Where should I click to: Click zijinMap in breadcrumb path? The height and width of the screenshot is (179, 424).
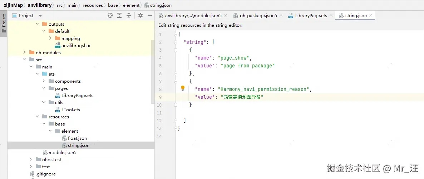(13, 5)
